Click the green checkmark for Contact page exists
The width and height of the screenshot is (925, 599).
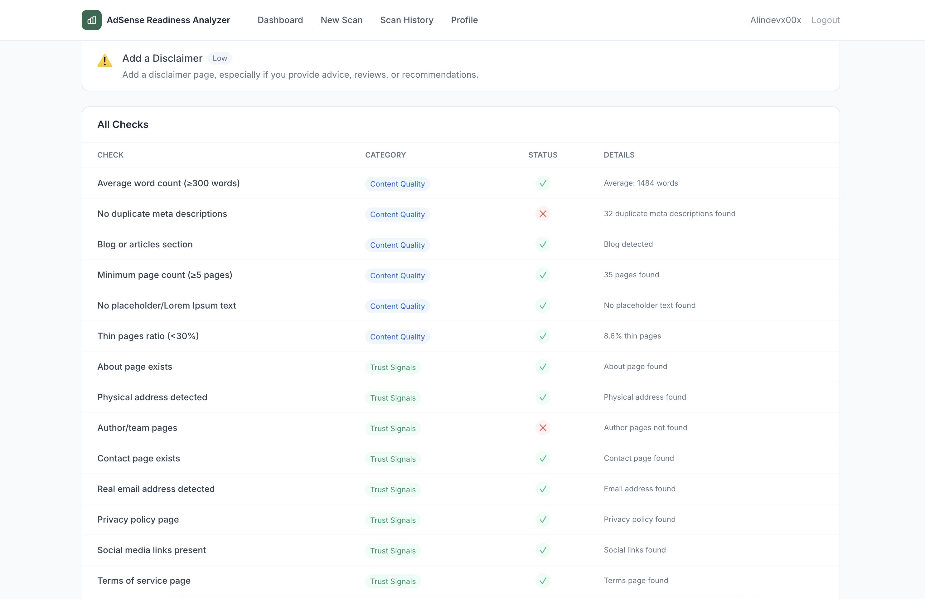pyautogui.click(x=543, y=458)
